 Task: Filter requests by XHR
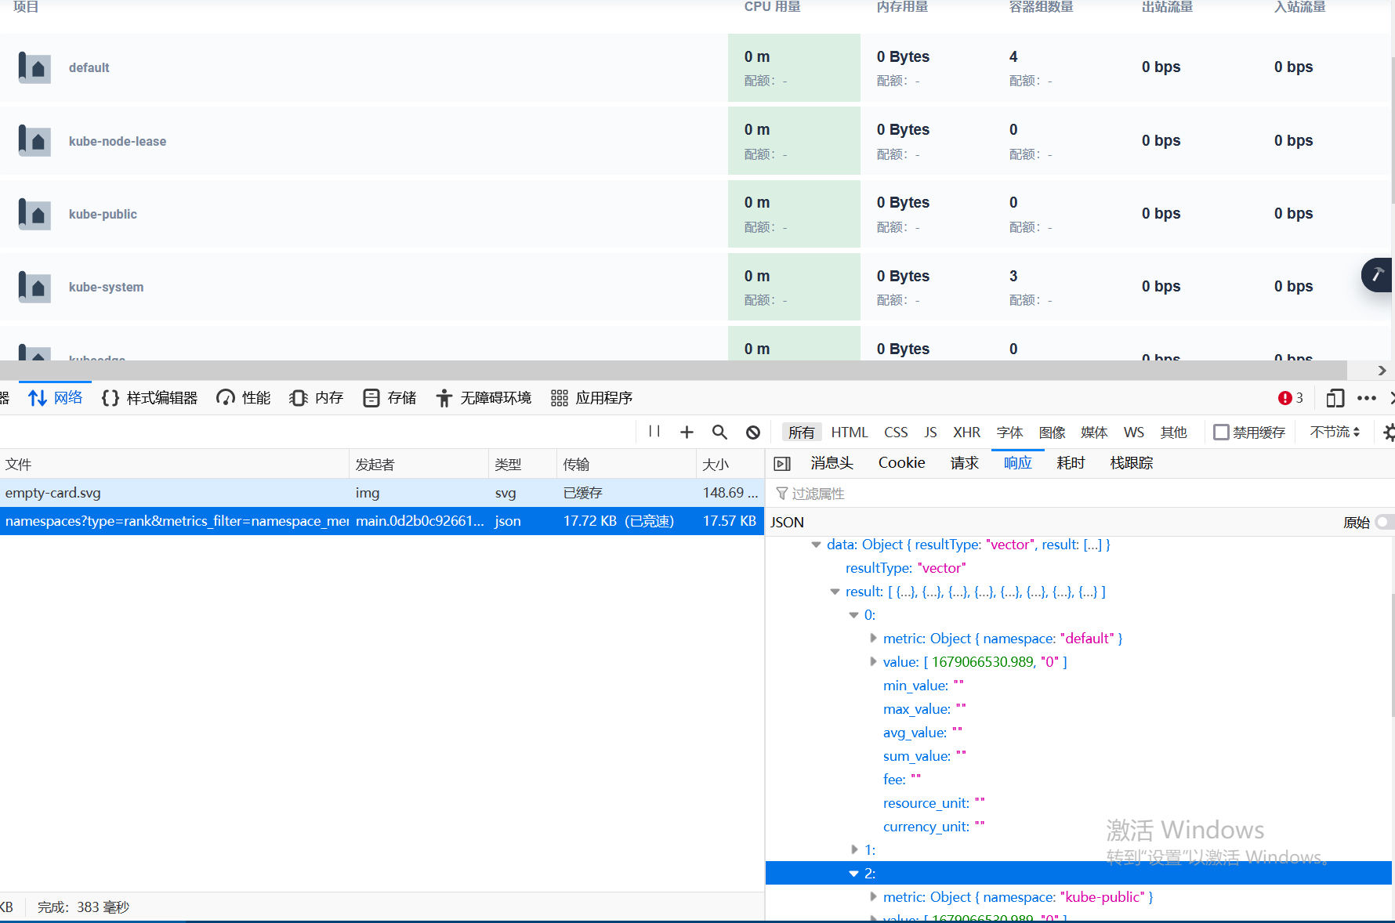(x=967, y=432)
